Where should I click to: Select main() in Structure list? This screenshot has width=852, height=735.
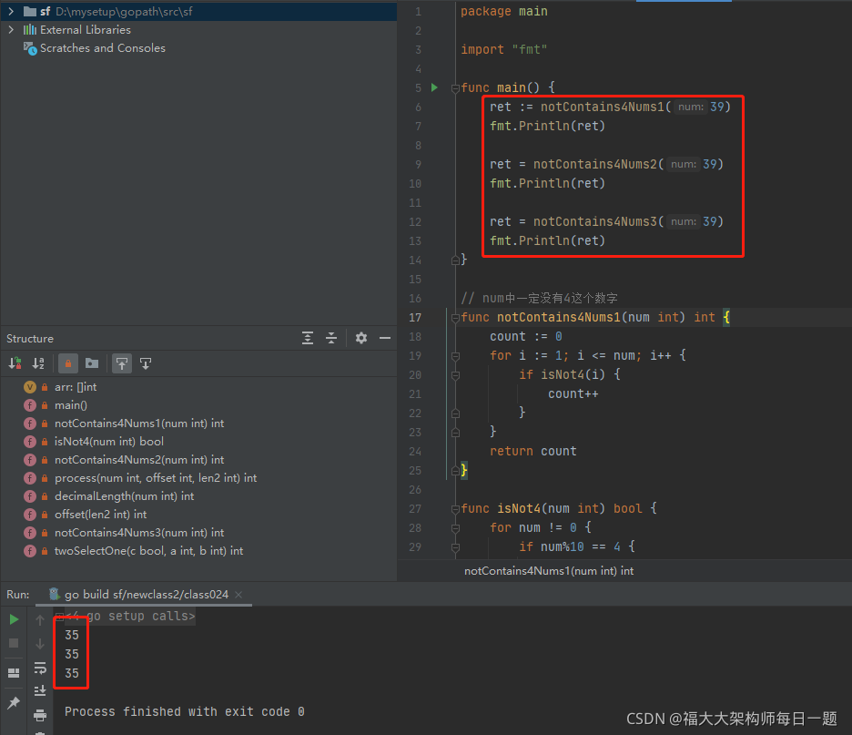pyautogui.click(x=71, y=405)
